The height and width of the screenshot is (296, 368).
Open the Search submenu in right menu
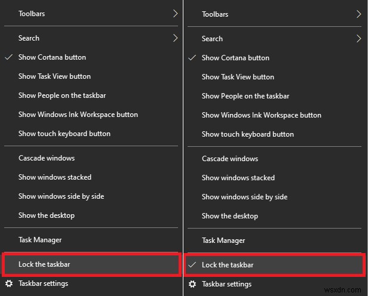click(x=212, y=39)
